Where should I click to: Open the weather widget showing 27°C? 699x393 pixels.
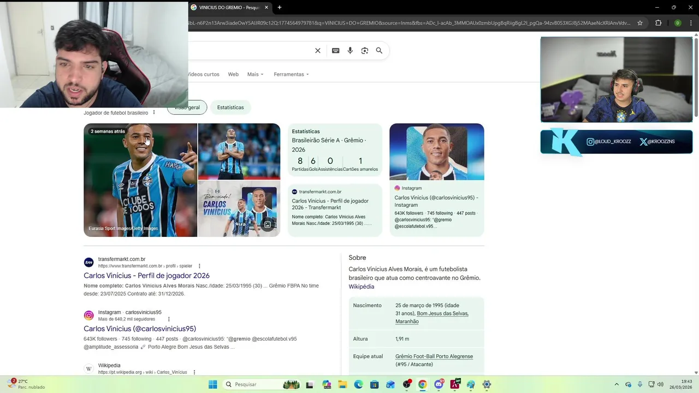(x=26, y=384)
